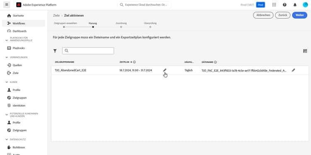
Task: Toggle the hamburger navigation menu
Action: click(7, 5)
